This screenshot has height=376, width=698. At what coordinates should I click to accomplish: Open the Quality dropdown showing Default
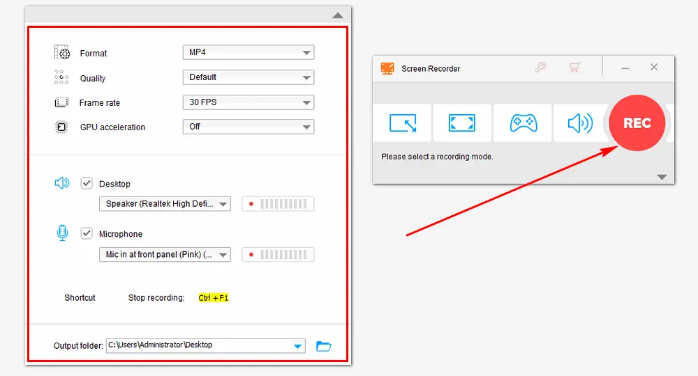tap(248, 77)
